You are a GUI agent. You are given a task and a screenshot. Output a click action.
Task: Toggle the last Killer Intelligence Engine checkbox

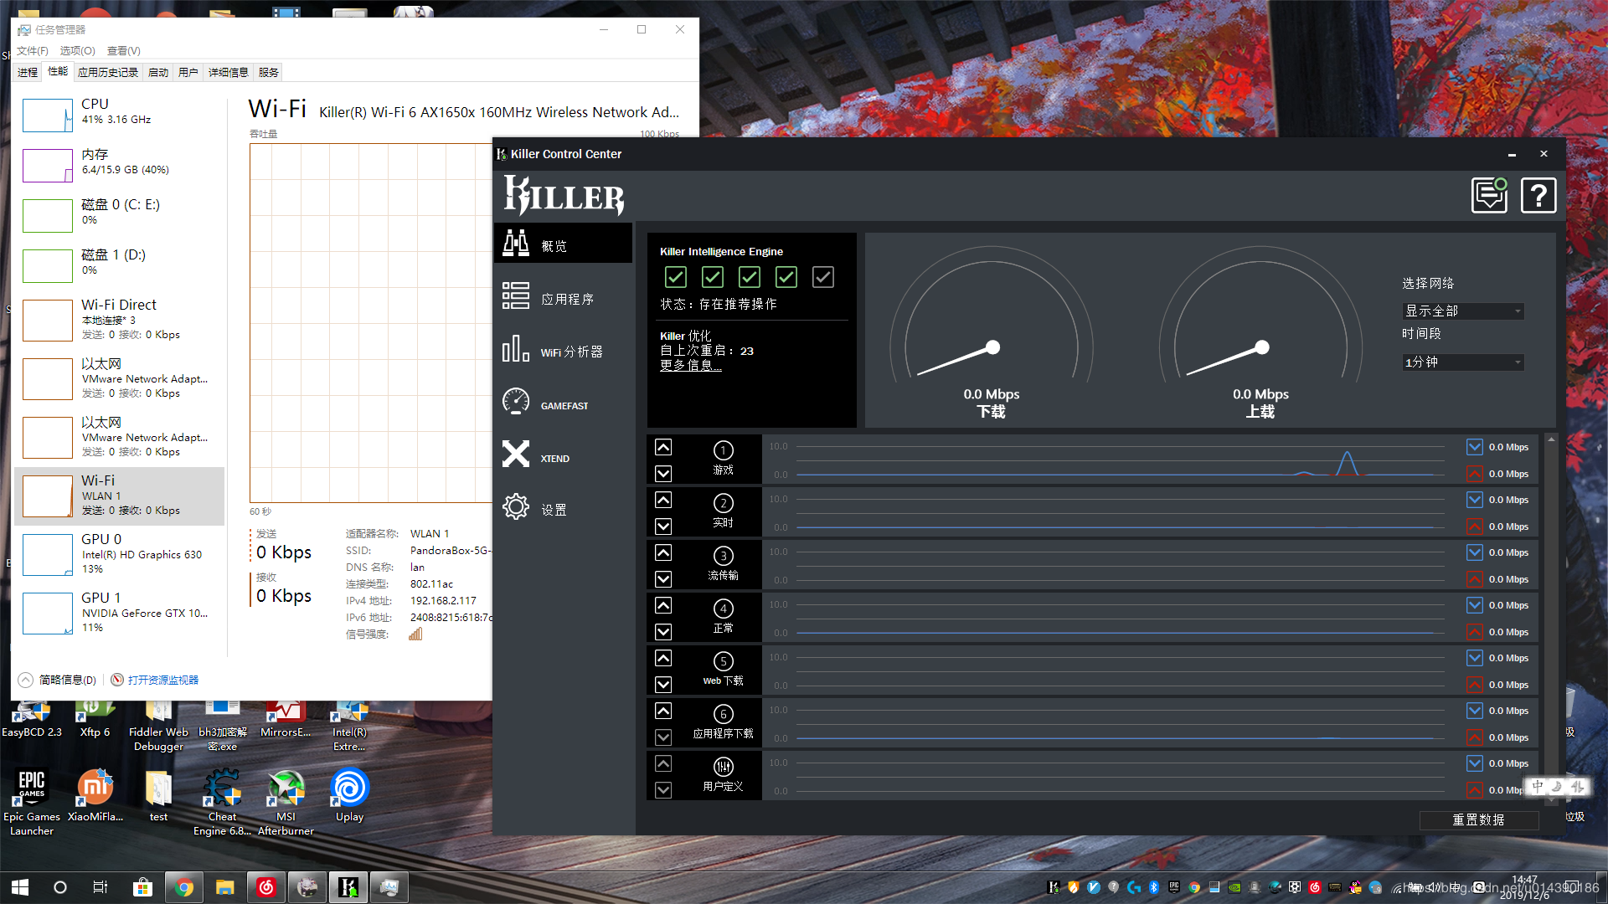tap(822, 276)
